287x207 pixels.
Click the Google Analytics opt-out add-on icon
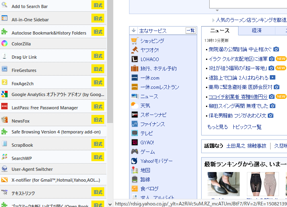4,94
